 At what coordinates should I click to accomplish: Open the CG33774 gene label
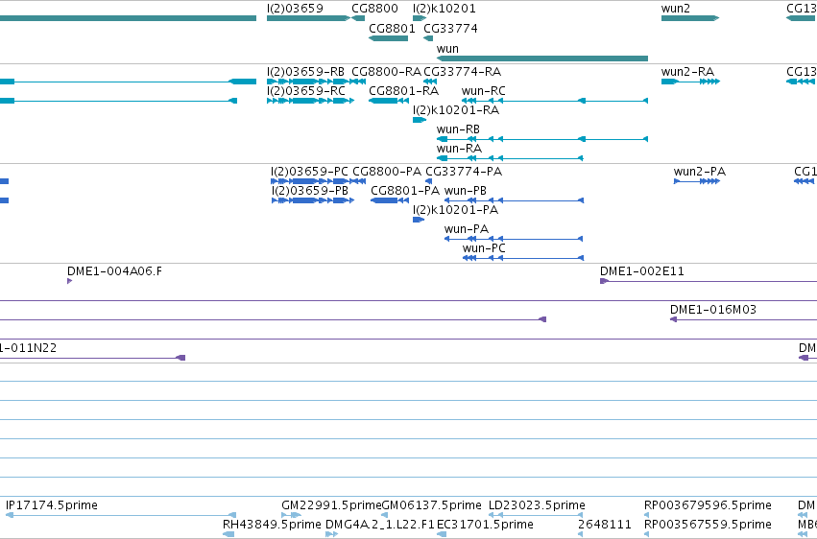(450, 28)
